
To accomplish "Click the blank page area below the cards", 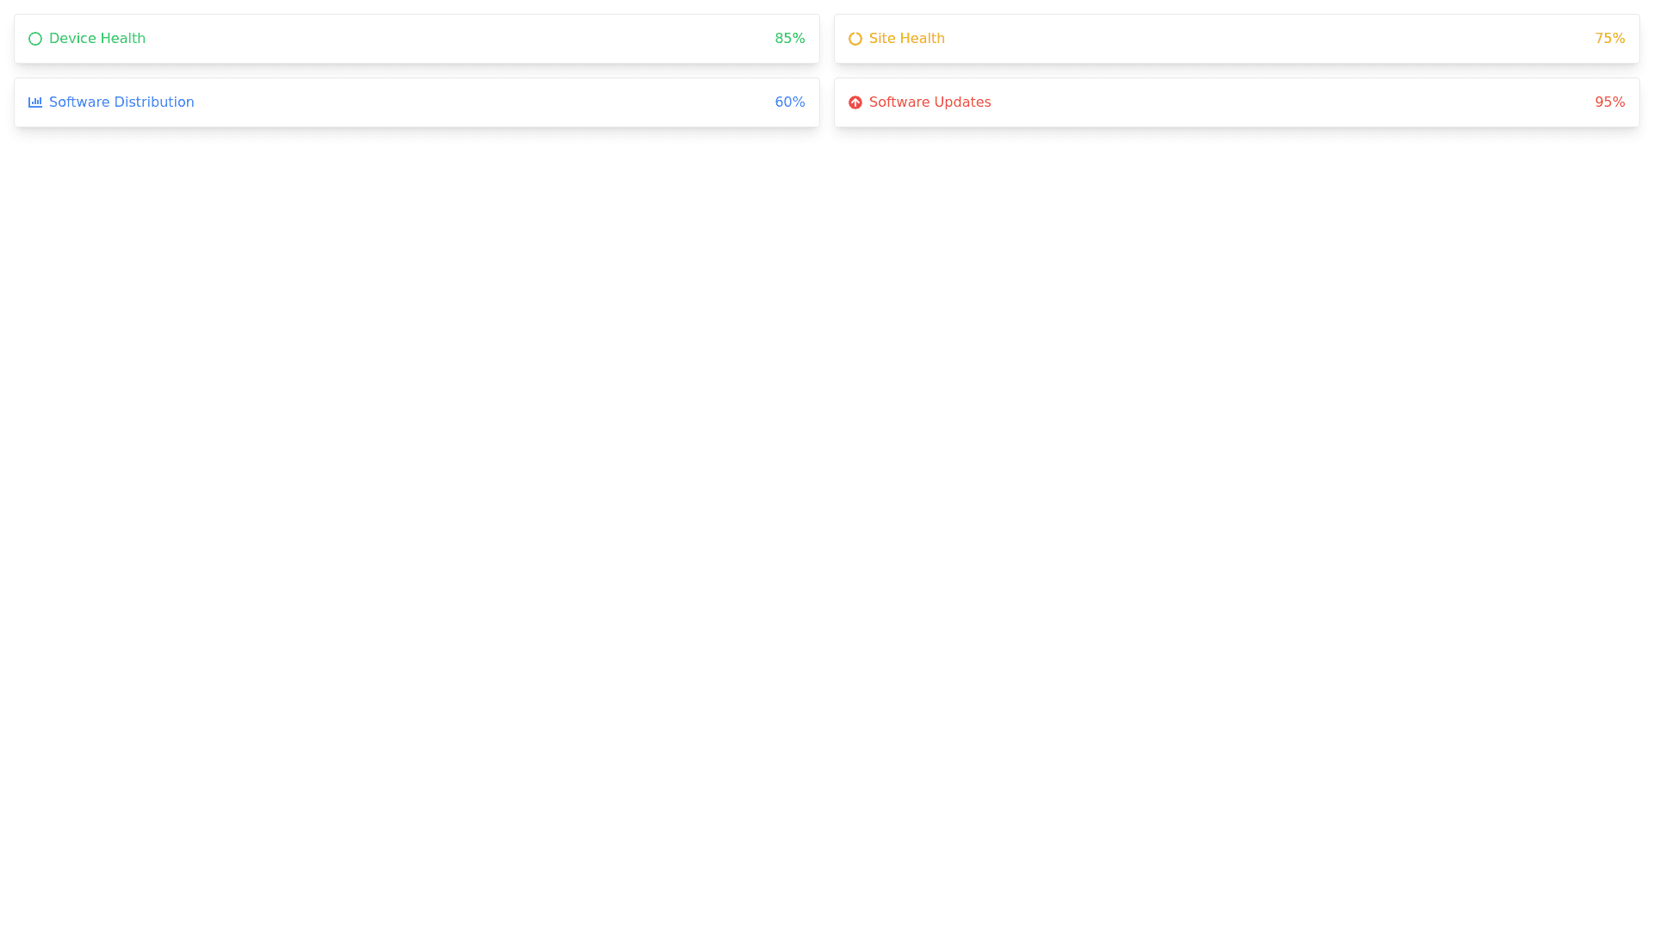I will [827, 517].
